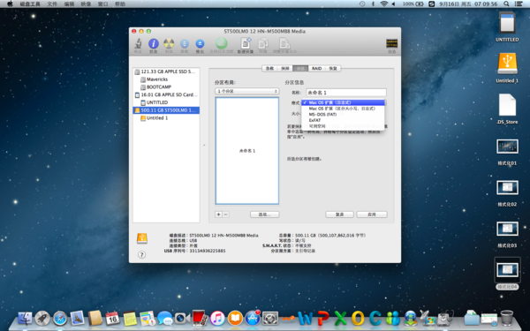Viewport: 530px width, 331px height.
Task: Select '16.01 GB APPLE SD Card' in sidebar
Action: pyautogui.click(x=166, y=95)
